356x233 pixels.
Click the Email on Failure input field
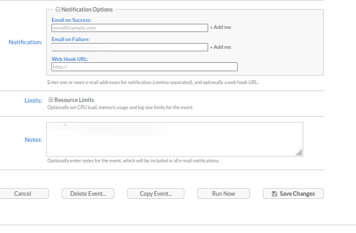click(x=130, y=47)
